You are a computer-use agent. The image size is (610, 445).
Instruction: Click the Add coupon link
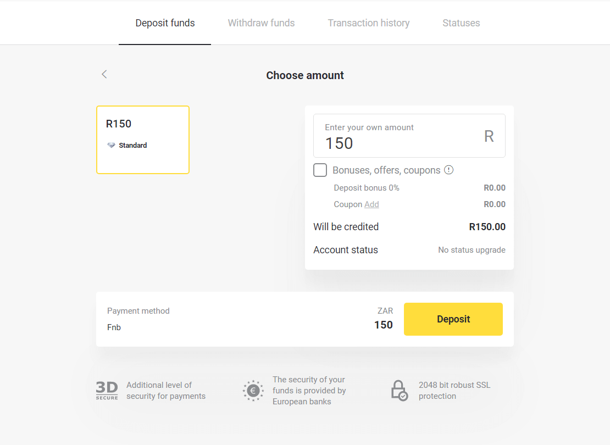coord(371,204)
